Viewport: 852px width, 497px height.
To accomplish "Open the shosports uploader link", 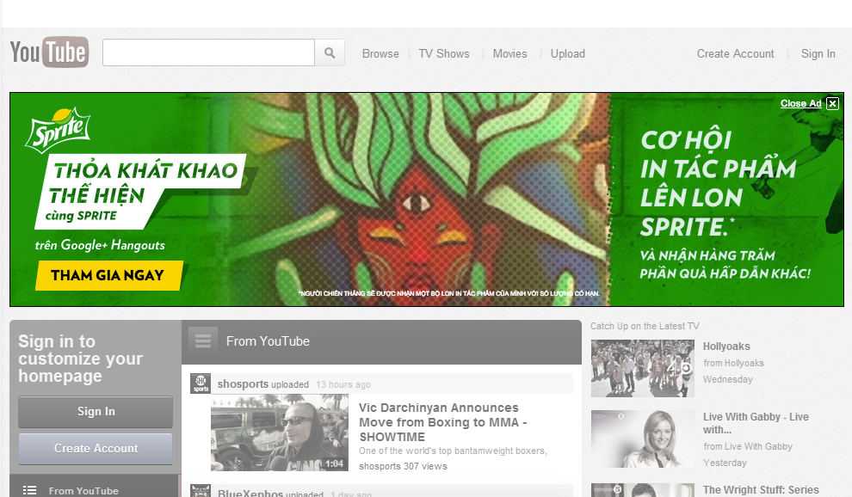I will click(x=243, y=384).
